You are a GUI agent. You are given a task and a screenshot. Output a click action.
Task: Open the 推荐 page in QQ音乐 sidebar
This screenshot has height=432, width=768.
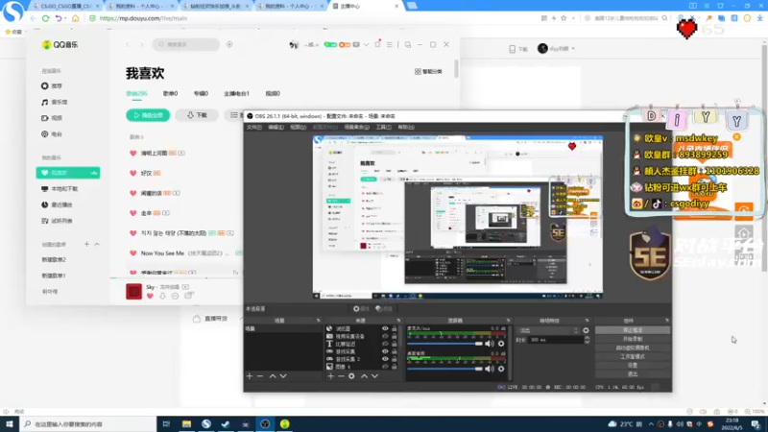pyautogui.click(x=52, y=86)
